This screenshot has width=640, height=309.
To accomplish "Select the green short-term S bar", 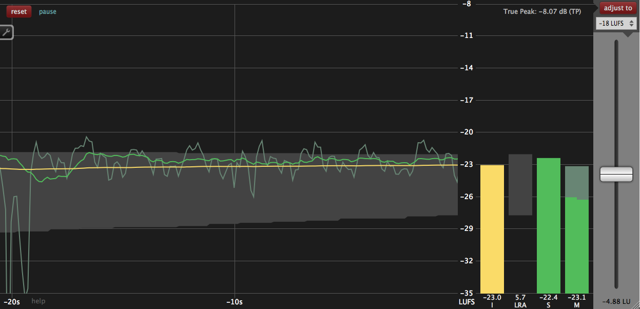I will pyautogui.click(x=548, y=221).
